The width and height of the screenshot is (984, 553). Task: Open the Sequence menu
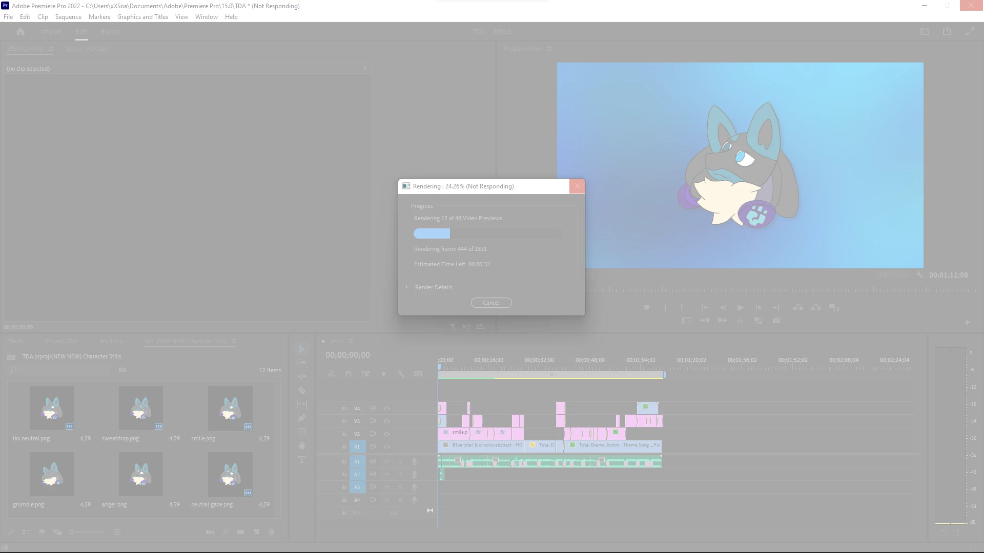pyautogui.click(x=68, y=17)
